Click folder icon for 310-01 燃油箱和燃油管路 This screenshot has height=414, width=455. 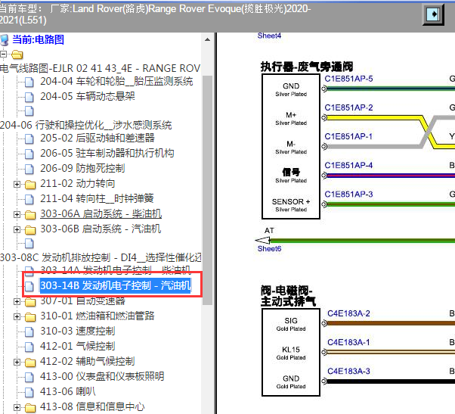pos(30,316)
